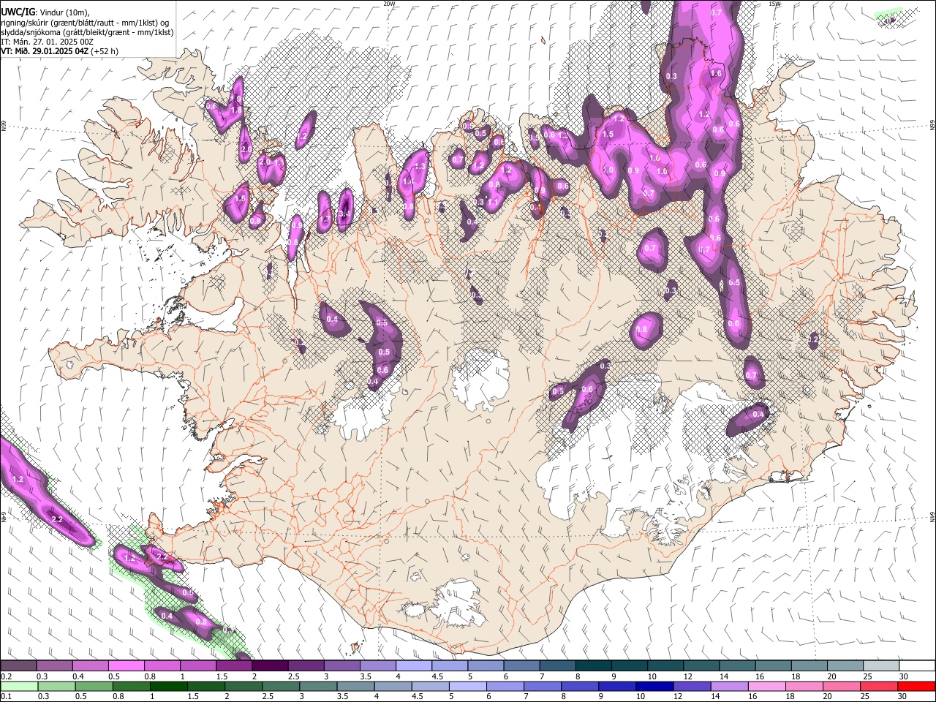Select the snow scale swatch between 0.8 and 1
The width and height of the screenshot is (936, 702).
click(162, 665)
